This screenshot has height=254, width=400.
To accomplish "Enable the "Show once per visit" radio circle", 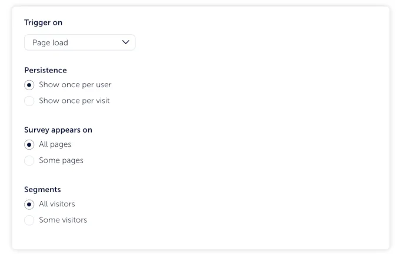I will 29,101.
